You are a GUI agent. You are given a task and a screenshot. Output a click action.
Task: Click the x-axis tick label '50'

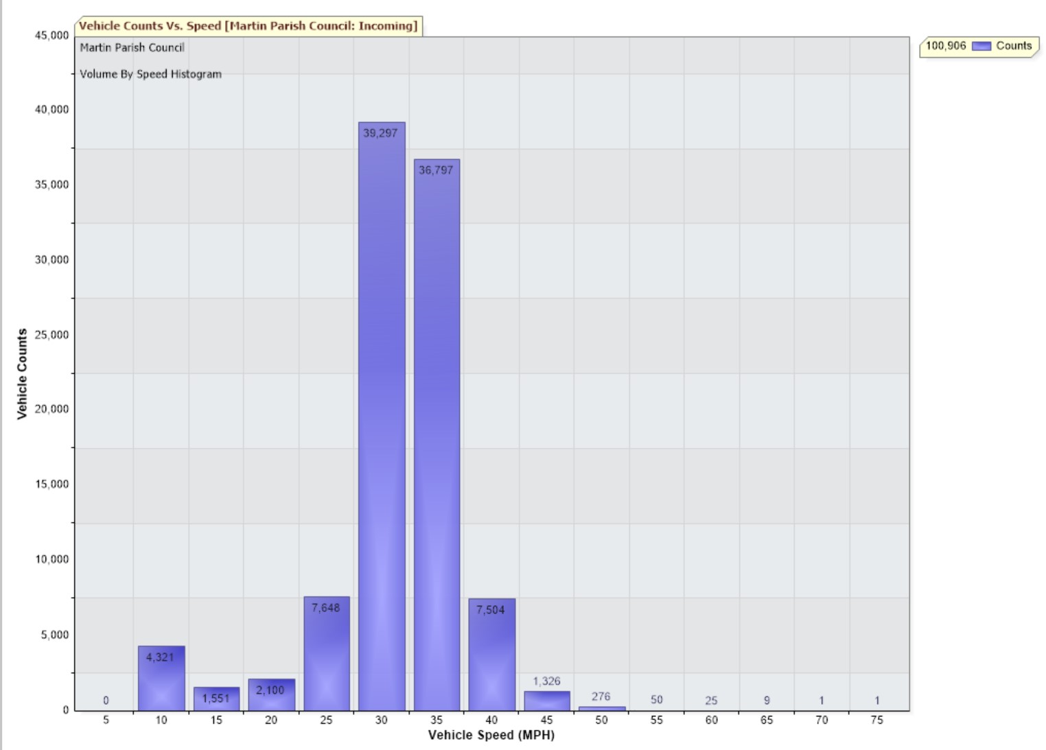pos(601,720)
